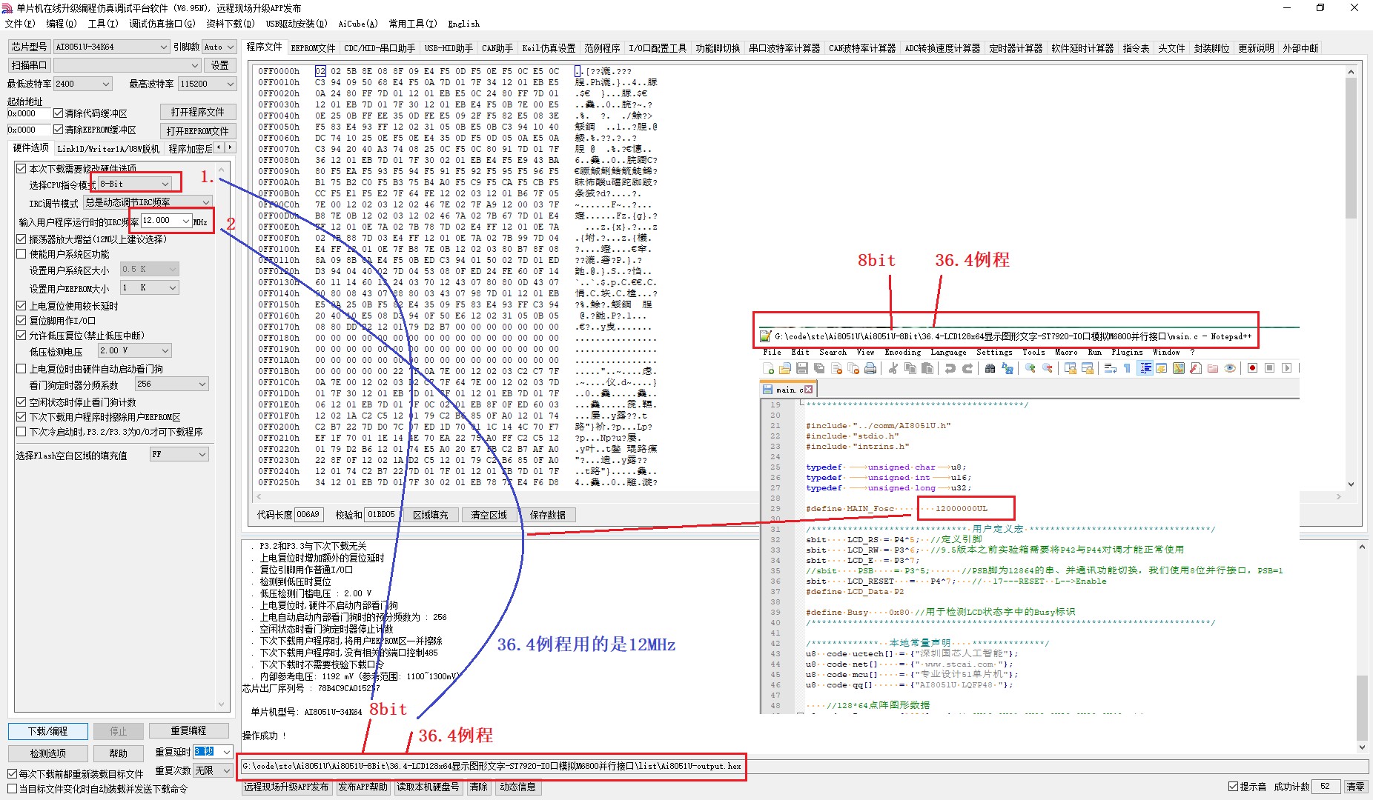Open the 调试仿真接口(G) menu
This screenshot has width=1373, height=800.
(162, 24)
